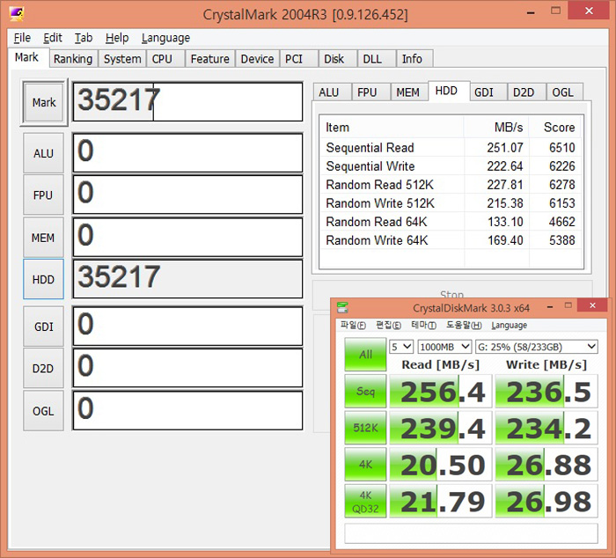Start the 512K disk test
The width and height of the screenshot is (616, 558).
[x=365, y=429]
